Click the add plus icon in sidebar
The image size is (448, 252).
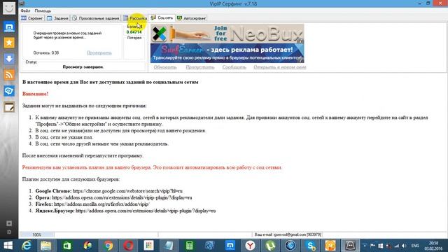[9, 223]
